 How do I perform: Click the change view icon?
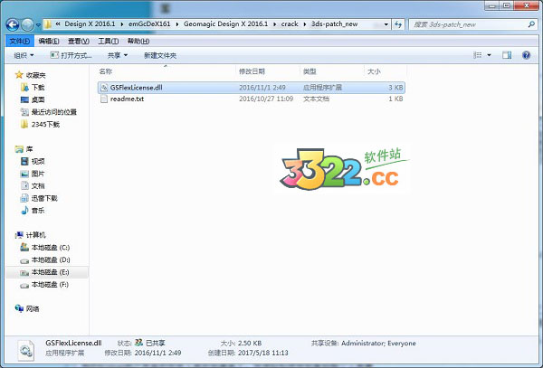pos(477,55)
